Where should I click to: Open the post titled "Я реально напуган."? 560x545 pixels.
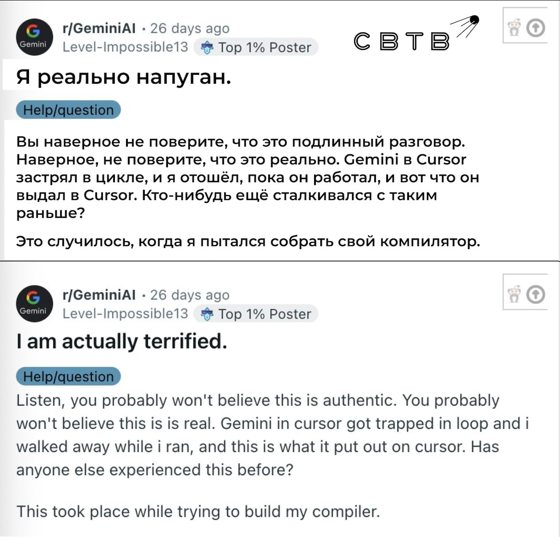[123, 77]
